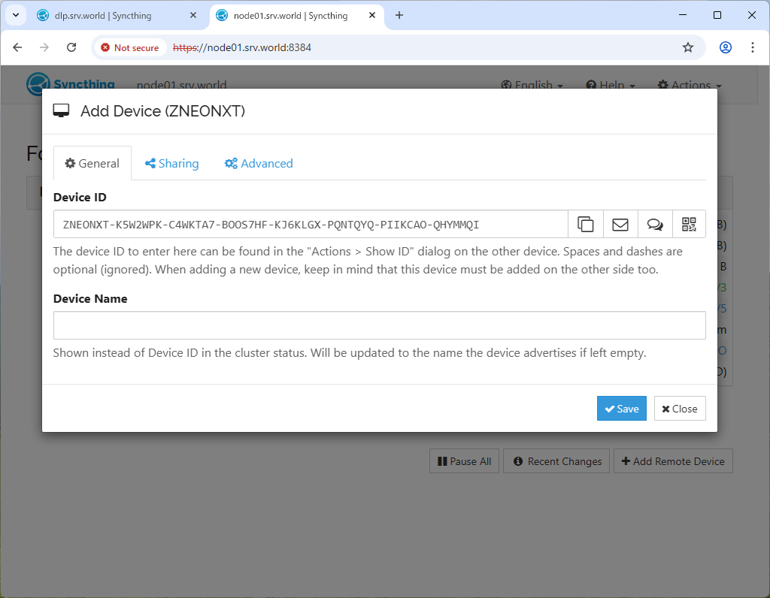Image resolution: width=770 pixels, height=598 pixels.
Task: Click the Device ID input field
Action: pos(311,224)
